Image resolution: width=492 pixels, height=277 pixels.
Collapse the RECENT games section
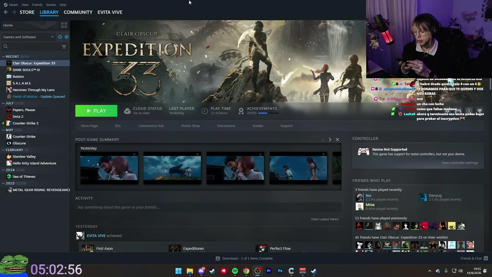tap(3, 57)
